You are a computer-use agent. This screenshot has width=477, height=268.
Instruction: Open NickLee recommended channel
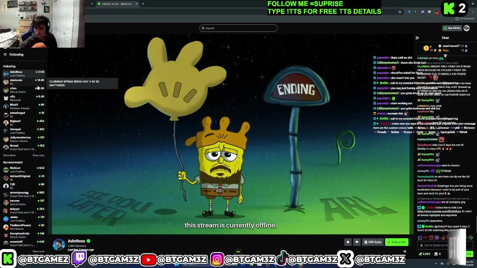[23, 169]
